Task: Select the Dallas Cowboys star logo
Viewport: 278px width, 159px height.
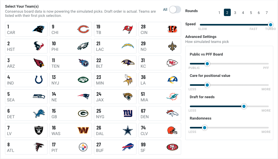Action: tap(128, 130)
